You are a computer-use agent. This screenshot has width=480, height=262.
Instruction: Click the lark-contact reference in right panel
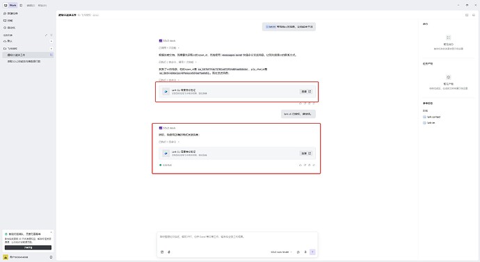click(431, 117)
